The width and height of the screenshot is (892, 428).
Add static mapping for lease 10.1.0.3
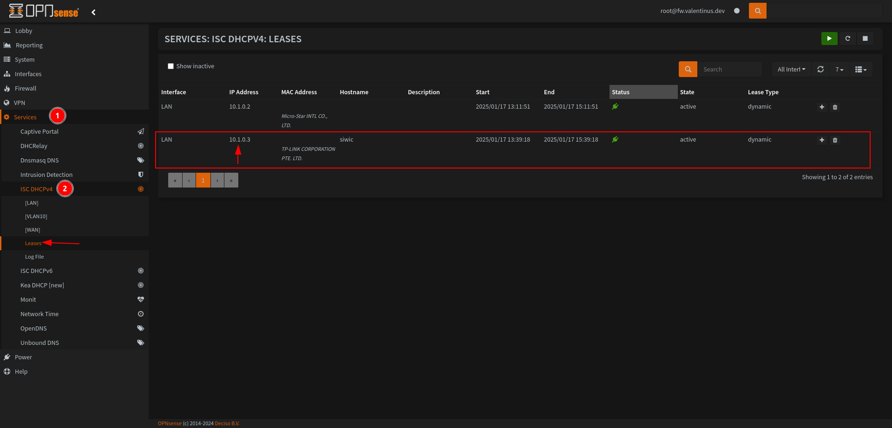822,140
